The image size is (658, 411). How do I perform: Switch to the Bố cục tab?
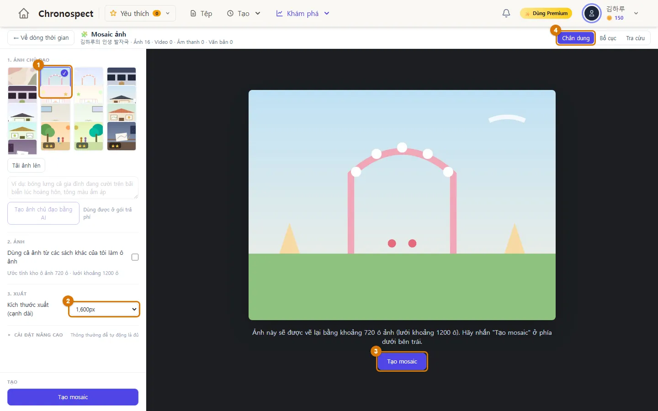coord(608,38)
